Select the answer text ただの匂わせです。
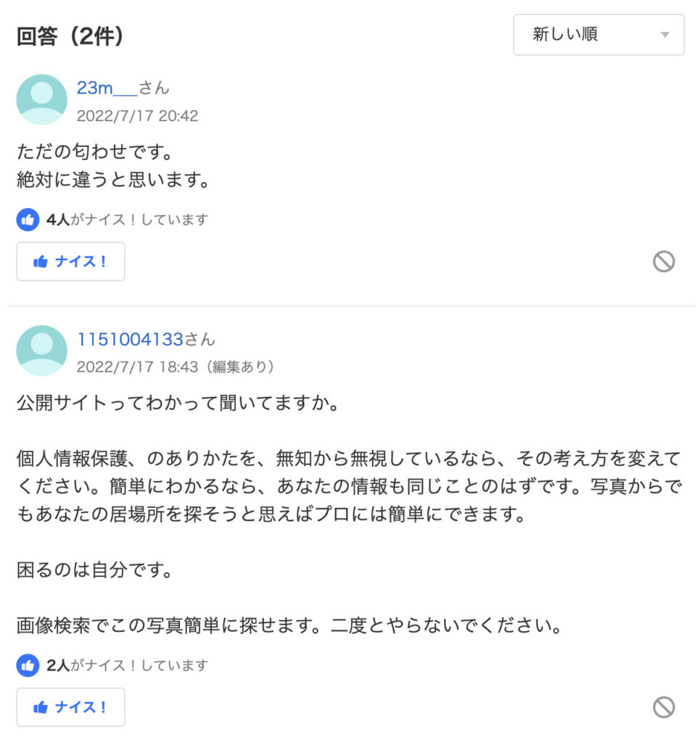 coord(95,152)
